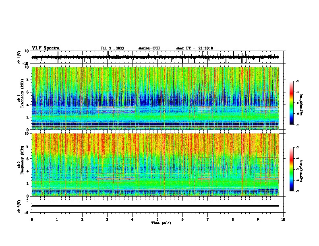Click the x-axis tick label "1"

[x=57, y=219]
